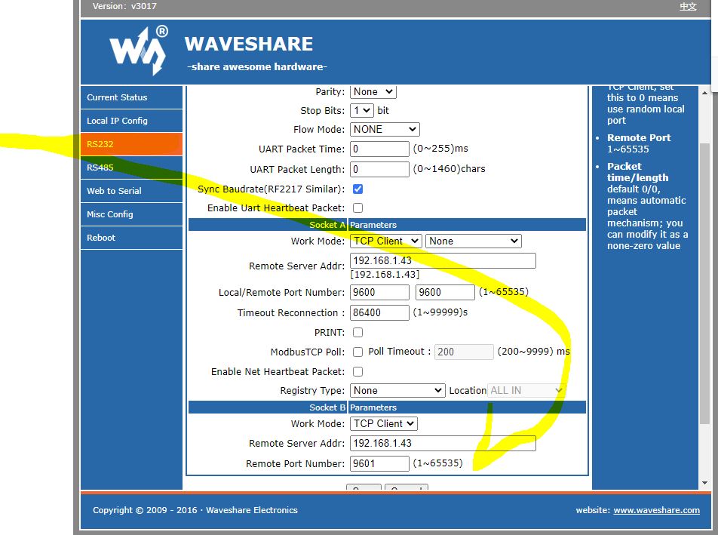Click the Socket B Remote Server Addr field

tap(443, 443)
